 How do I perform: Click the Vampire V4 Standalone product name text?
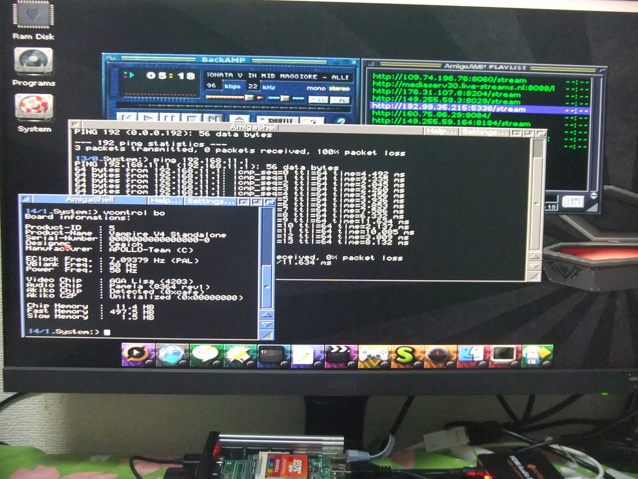click(168, 235)
